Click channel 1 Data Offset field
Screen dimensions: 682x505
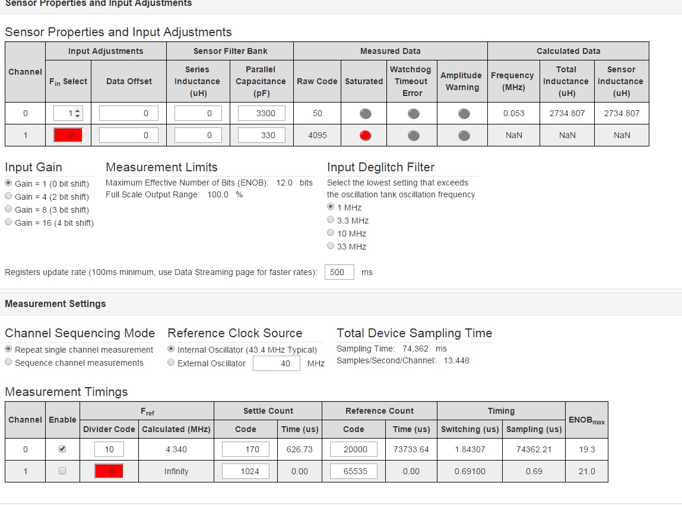coord(129,135)
